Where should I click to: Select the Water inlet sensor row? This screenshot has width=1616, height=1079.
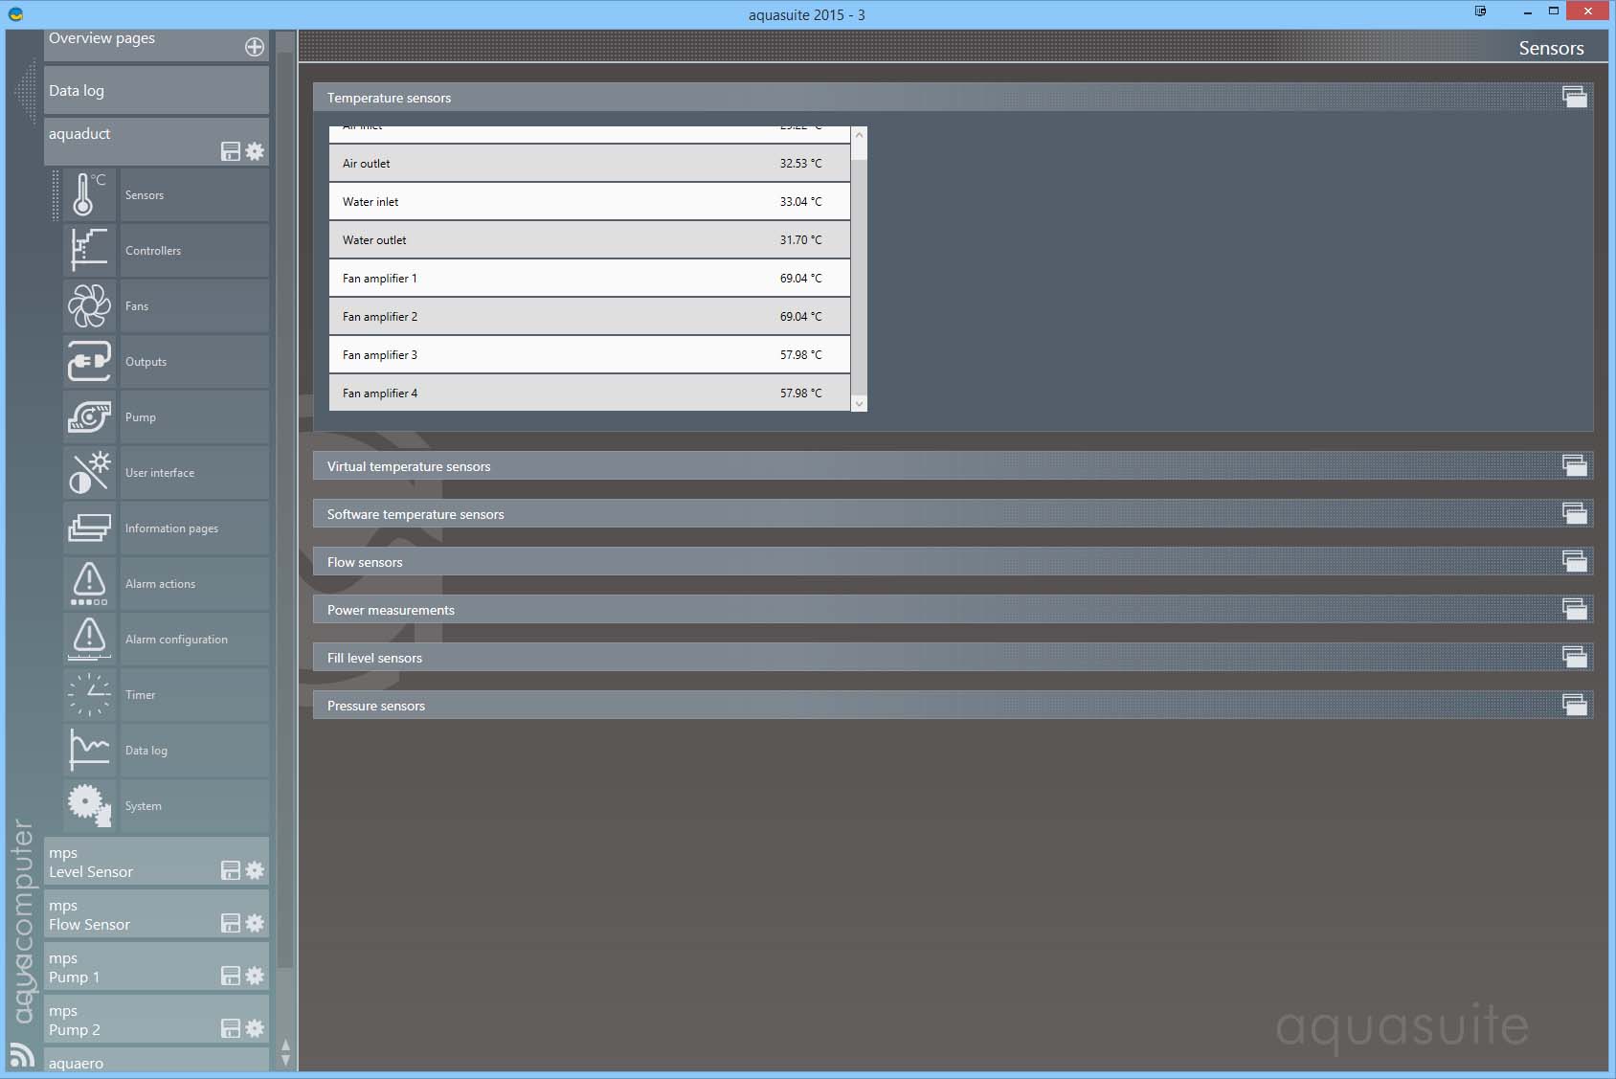pyautogui.click(x=590, y=201)
